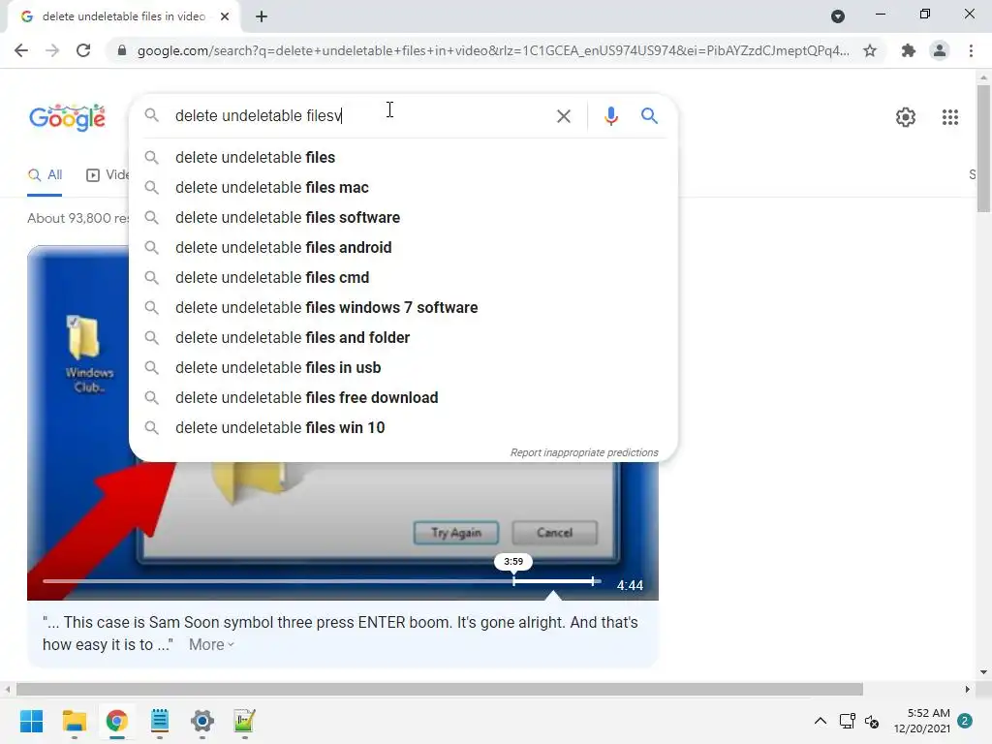Open the Windows Start menu
This screenshot has height=744, width=992.
31,721
